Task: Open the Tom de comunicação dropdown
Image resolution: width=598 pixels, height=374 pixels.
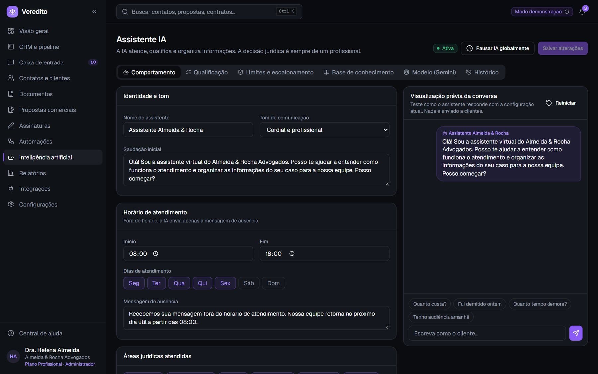Action: click(x=325, y=130)
